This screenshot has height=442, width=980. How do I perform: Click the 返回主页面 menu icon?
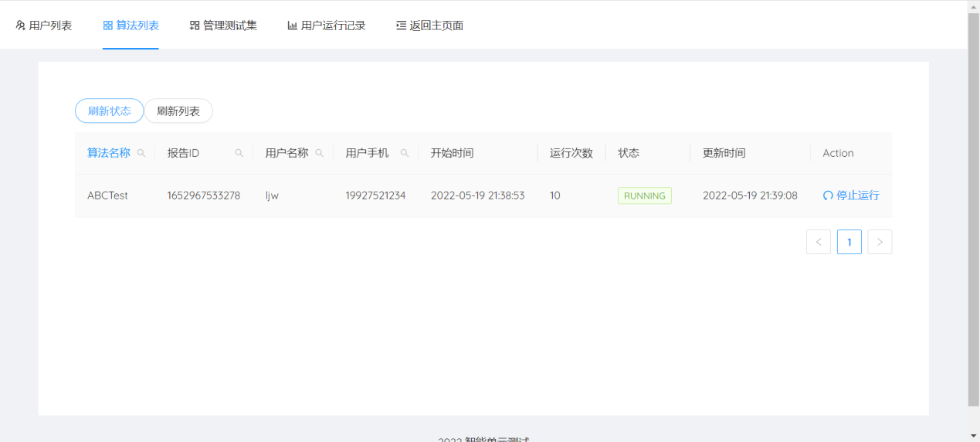point(401,25)
